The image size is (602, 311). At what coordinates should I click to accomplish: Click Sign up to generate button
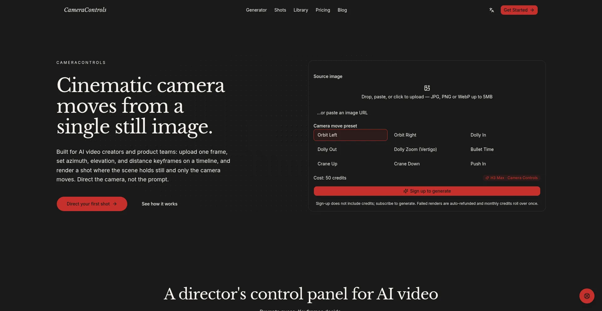pos(427,191)
